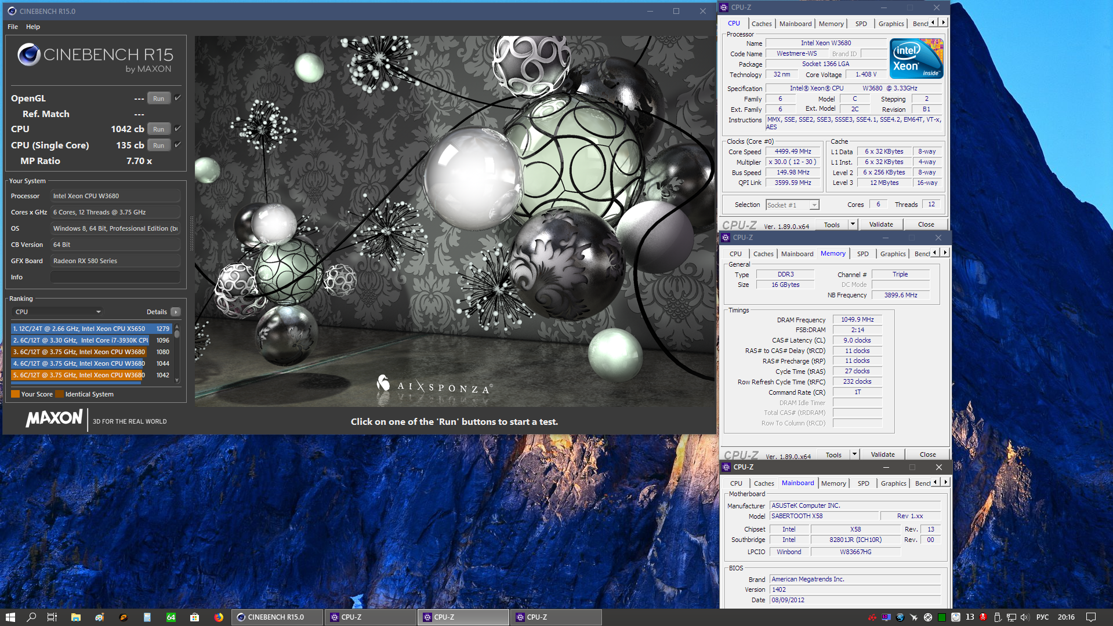Open the Calculator app on taskbar
Viewport: 1113px width, 626px height.
(147, 617)
